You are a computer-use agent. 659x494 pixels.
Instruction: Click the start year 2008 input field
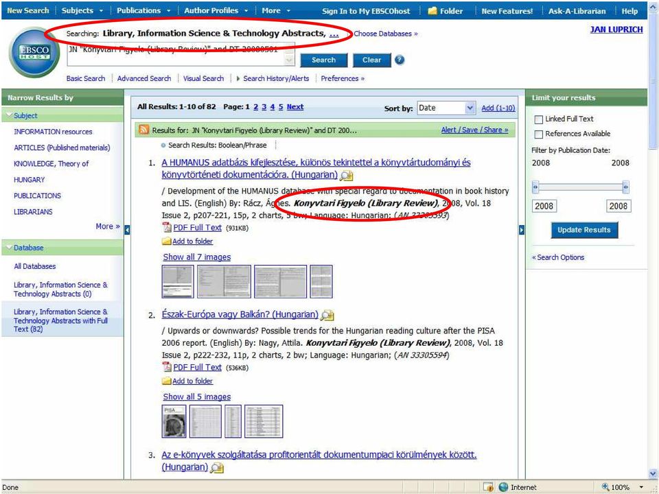(544, 207)
